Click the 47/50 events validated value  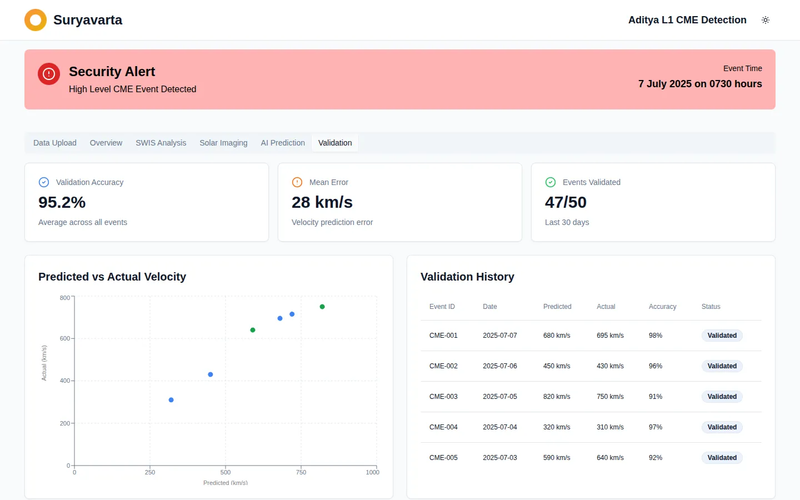[x=566, y=202]
